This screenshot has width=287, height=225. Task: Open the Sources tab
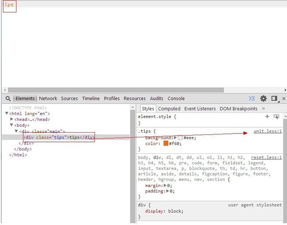(69, 99)
